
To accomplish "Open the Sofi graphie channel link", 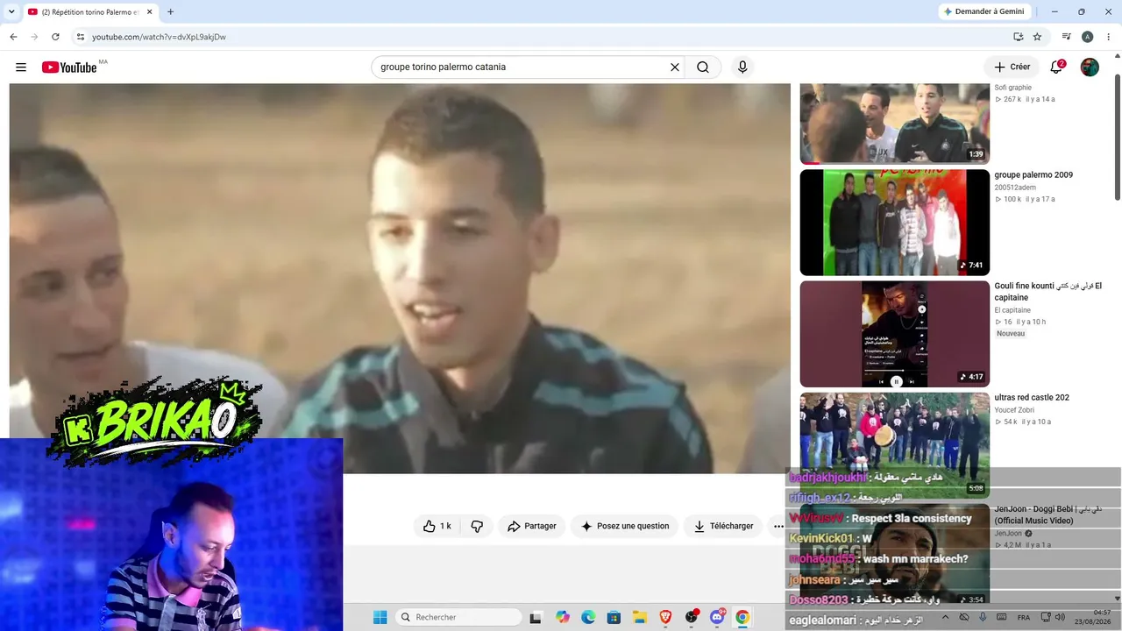I will [1013, 88].
